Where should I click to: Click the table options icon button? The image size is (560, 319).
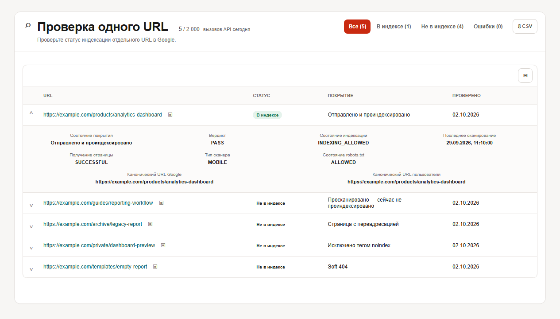coord(525,76)
